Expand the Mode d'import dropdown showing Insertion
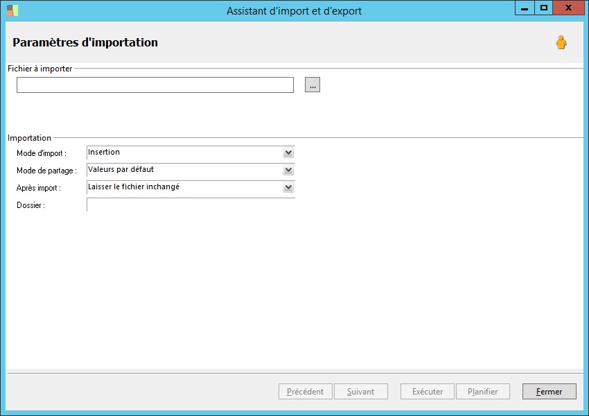The height and width of the screenshot is (416, 589). pos(288,153)
